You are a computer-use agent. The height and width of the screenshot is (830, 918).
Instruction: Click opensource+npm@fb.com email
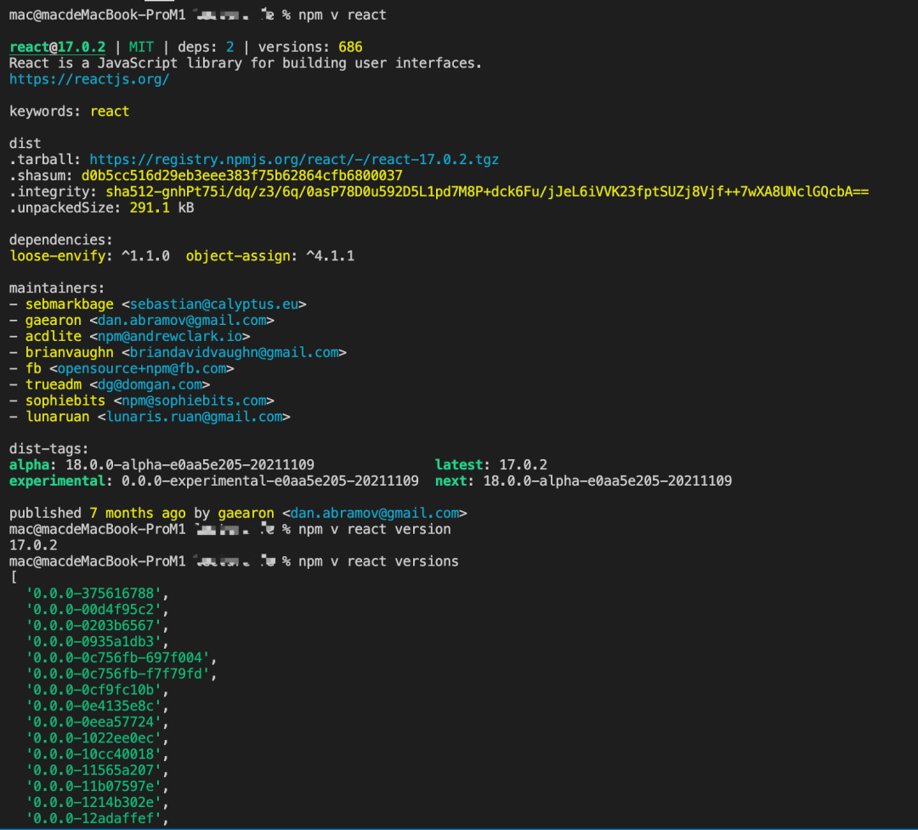[x=142, y=368]
